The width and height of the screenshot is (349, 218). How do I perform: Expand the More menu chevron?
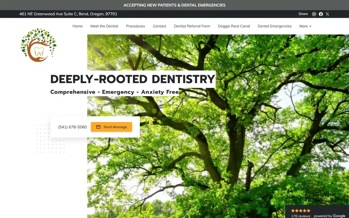coord(310,26)
